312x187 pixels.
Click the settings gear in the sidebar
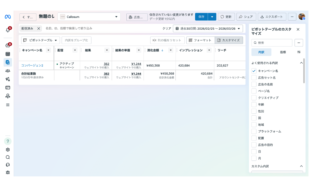[x=7, y=149]
